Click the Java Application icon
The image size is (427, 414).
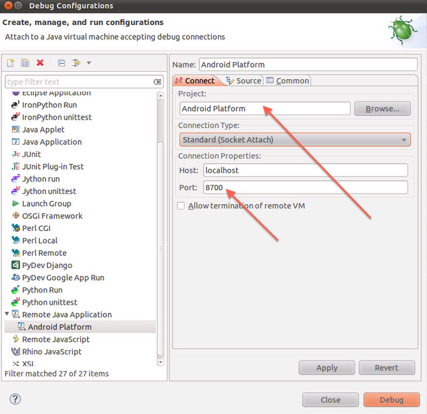pyautogui.click(x=15, y=141)
